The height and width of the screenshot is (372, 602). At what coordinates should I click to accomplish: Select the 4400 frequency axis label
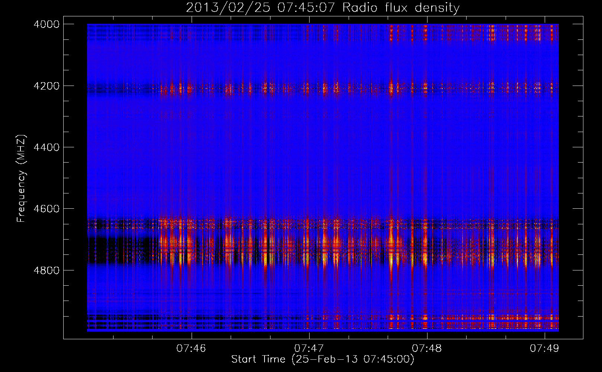(x=47, y=147)
